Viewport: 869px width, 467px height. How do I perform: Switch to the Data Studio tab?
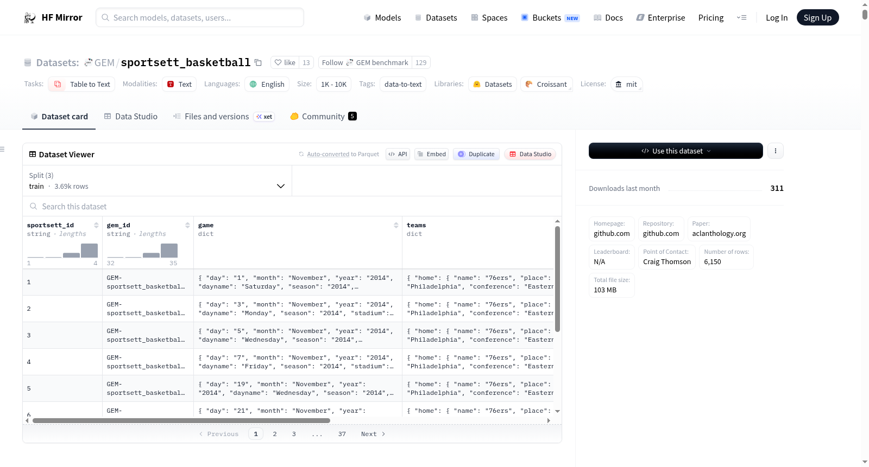[x=131, y=117]
